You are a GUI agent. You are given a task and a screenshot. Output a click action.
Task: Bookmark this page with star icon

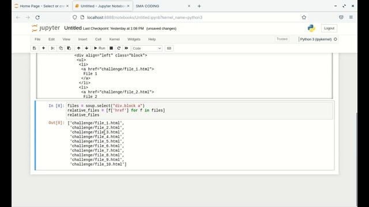(x=304, y=17)
